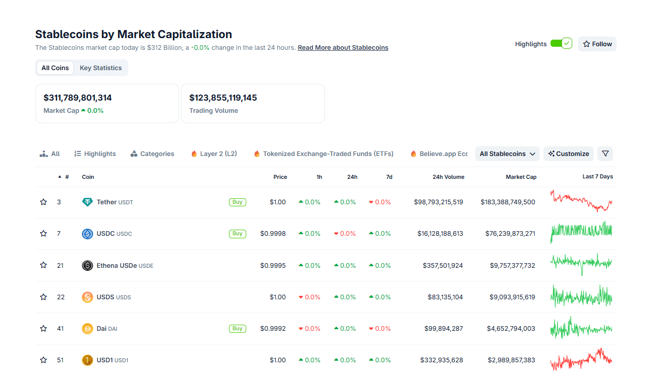Image resolution: width=666 pixels, height=375 pixels.
Task: Click the Ethena USDe coin logo
Action: [x=86, y=265]
